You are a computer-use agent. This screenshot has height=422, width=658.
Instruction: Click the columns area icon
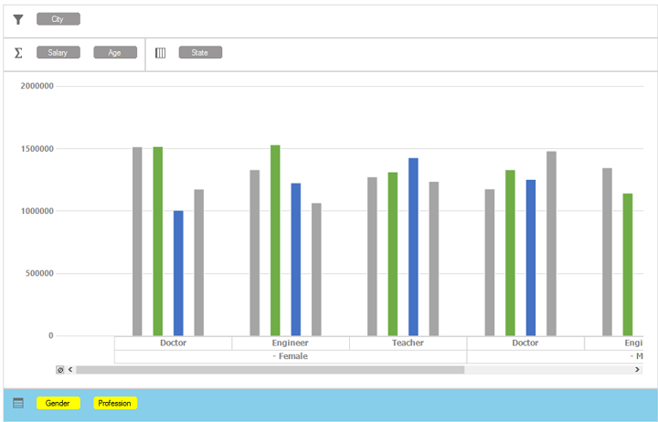click(160, 53)
